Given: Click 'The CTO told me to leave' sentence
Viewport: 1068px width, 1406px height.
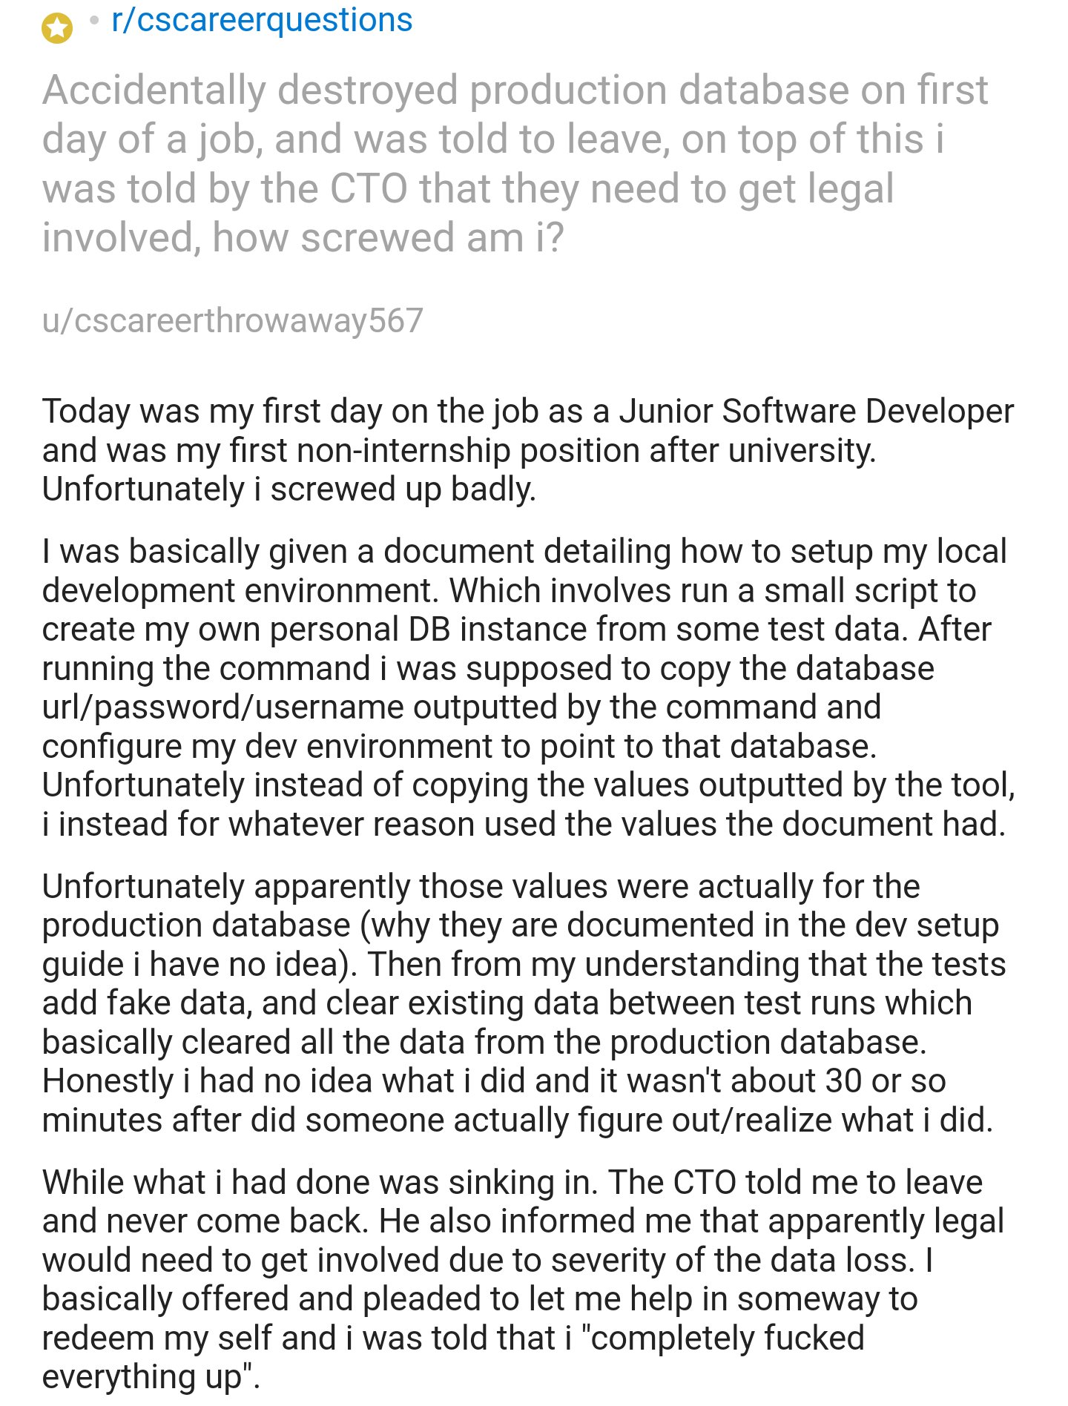Looking at the screenshot, I should pyautogui.click(x=795, y=1182).
